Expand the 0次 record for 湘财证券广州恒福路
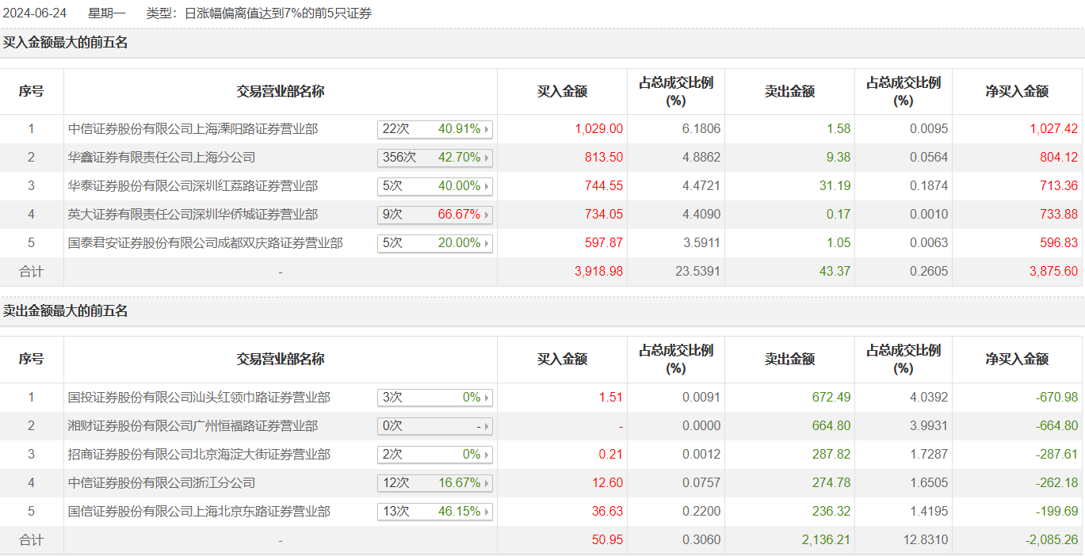Viewport: 1085px width, 556px height. (x=435, y=426)
